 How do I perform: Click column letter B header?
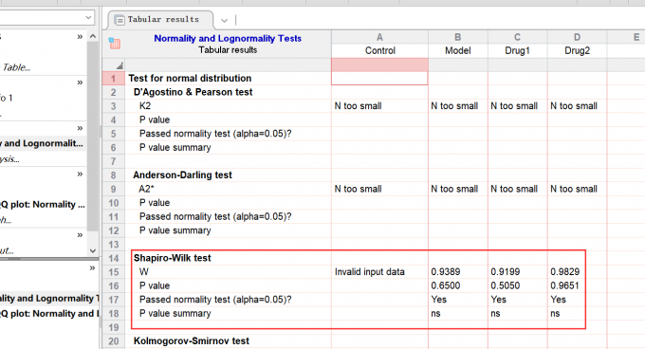[458, 37]
